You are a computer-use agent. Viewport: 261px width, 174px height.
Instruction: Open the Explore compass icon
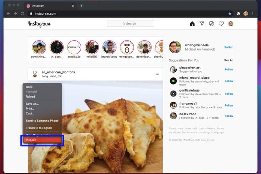[x=211, y=24]
